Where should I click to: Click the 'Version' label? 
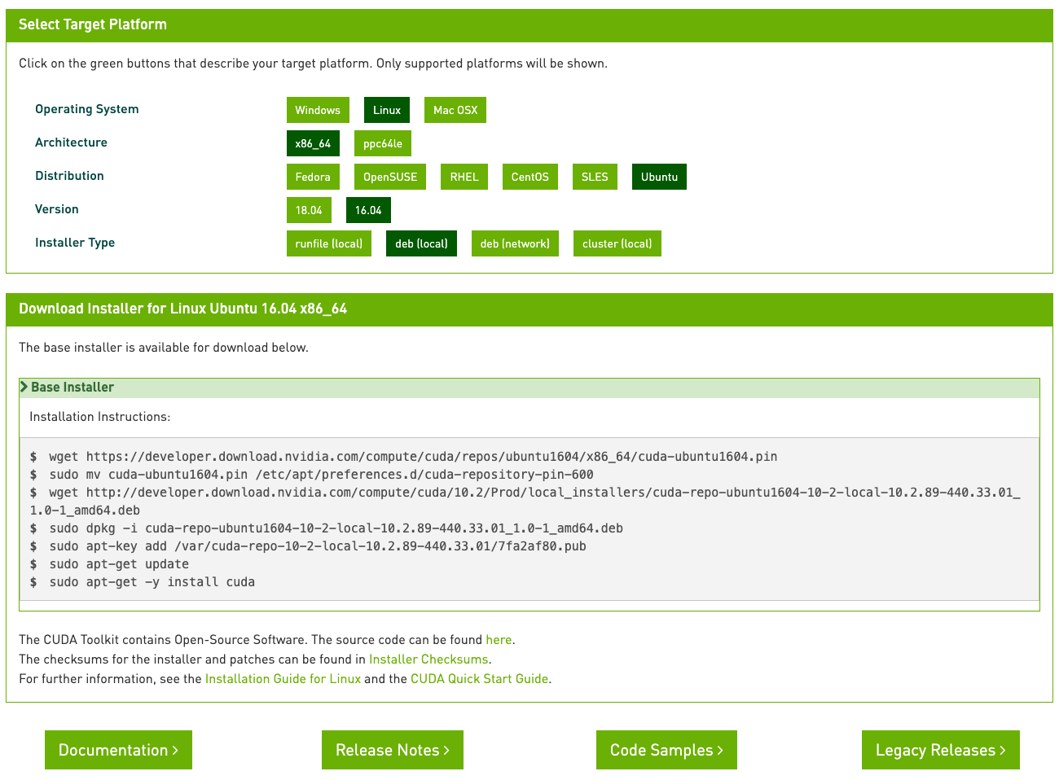pyautogui.click(x=57, y=209)
